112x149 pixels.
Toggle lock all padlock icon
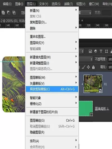[x=94, y=67]
